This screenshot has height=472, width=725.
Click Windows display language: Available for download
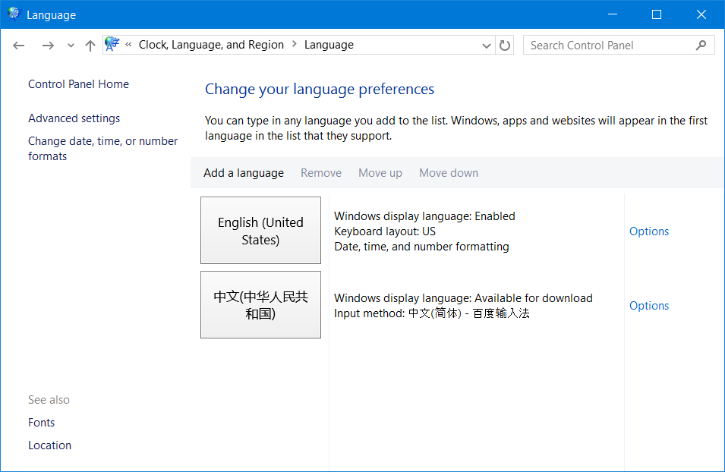pos(463,298)
